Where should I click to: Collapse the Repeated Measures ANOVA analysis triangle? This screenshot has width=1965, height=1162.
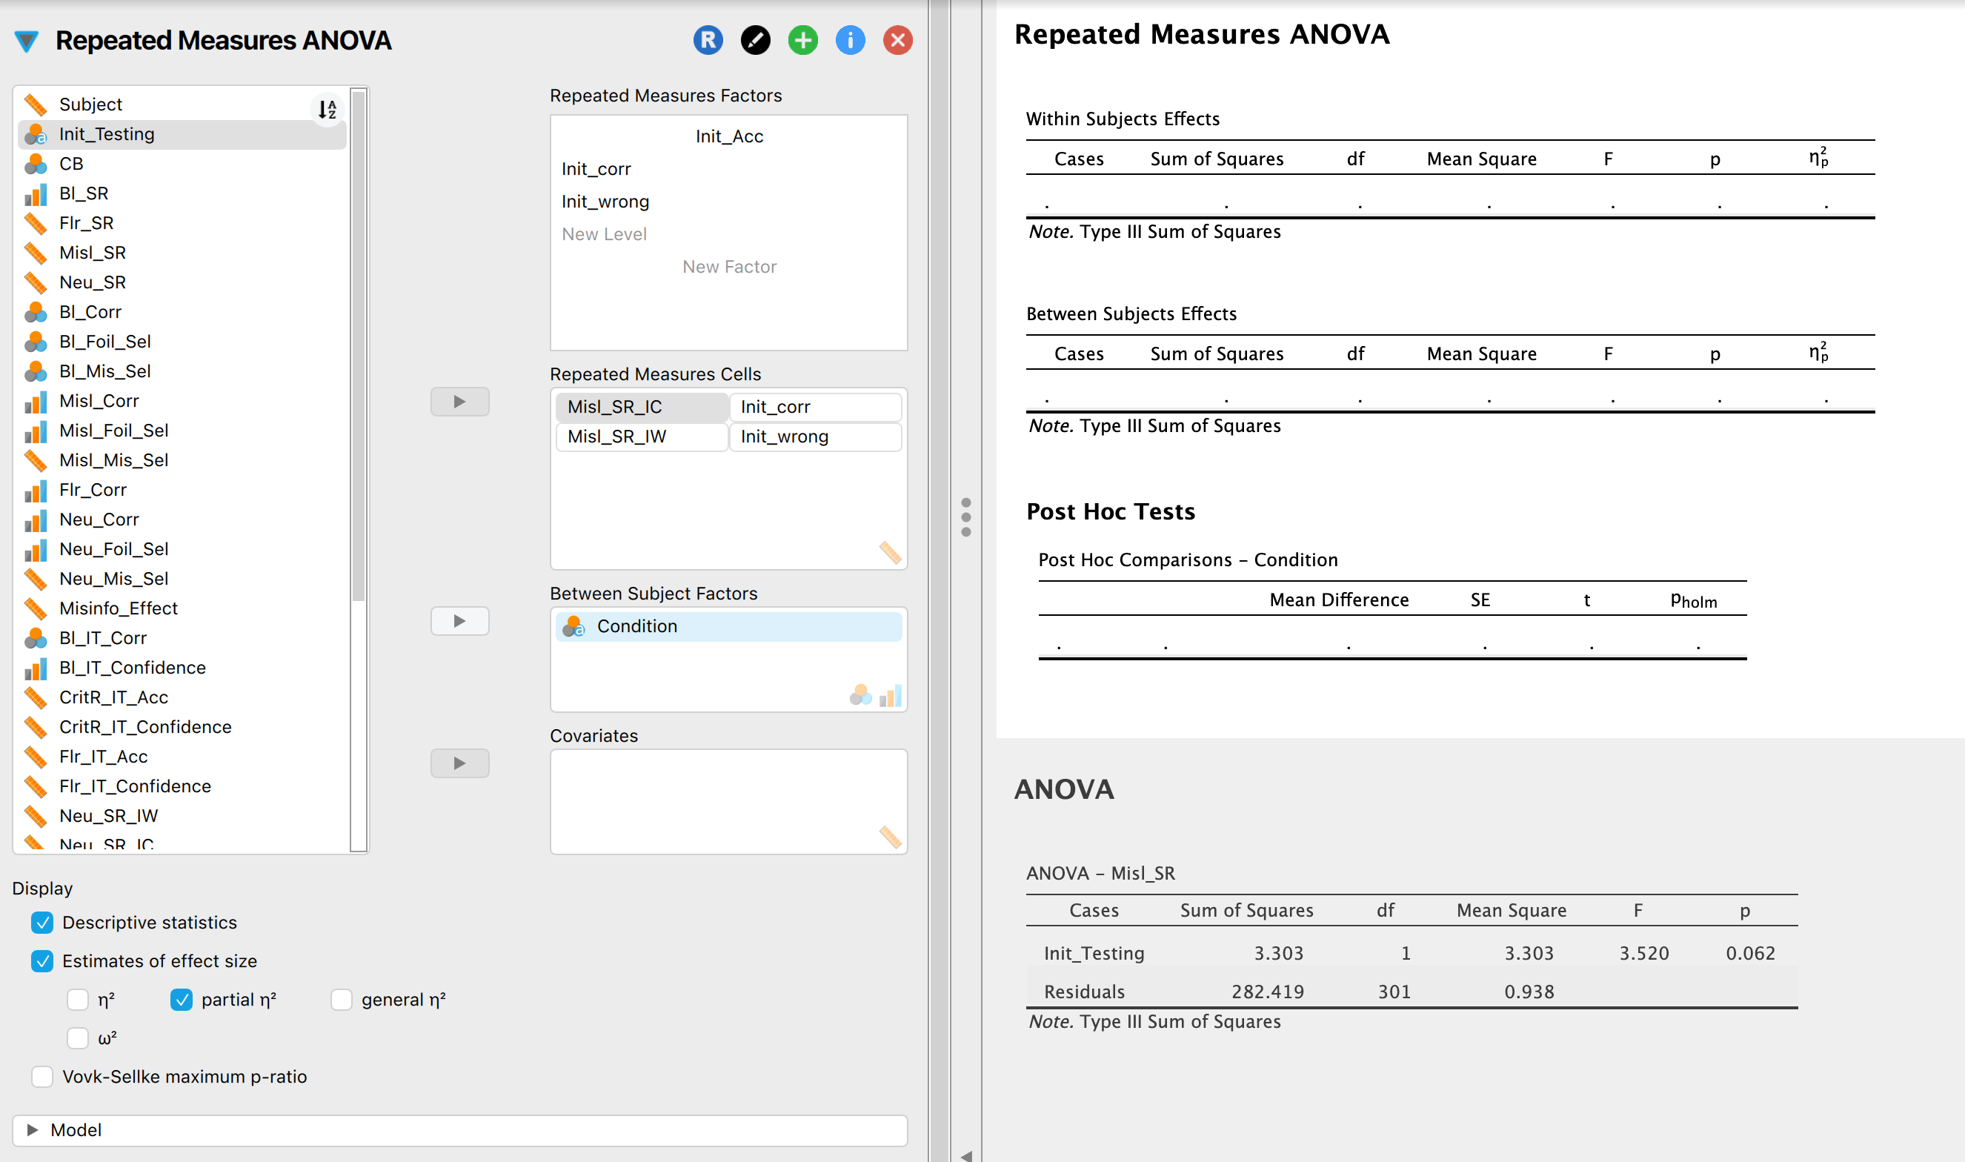point(28,41)
